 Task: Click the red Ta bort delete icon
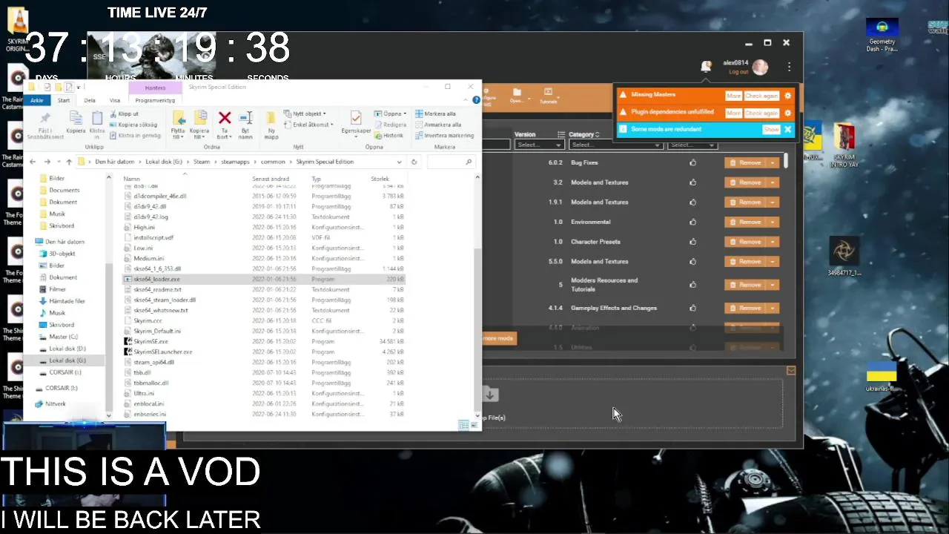tap(225, 118)
